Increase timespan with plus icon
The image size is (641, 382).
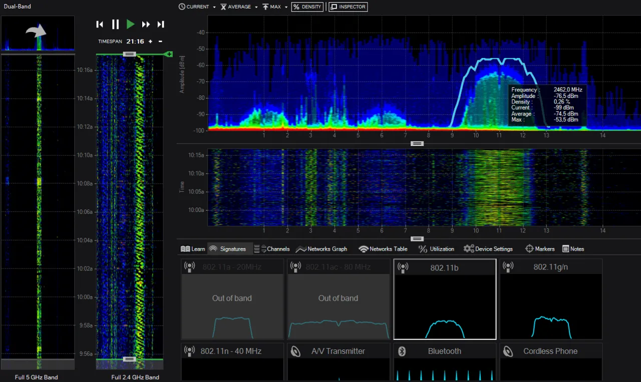point(150,41)
